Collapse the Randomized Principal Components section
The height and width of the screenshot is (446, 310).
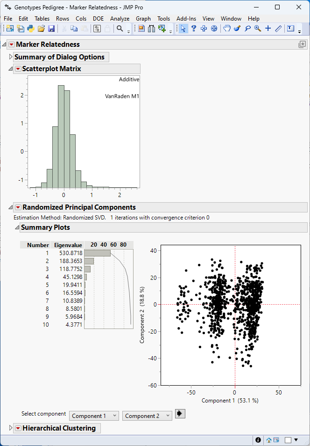10,207
